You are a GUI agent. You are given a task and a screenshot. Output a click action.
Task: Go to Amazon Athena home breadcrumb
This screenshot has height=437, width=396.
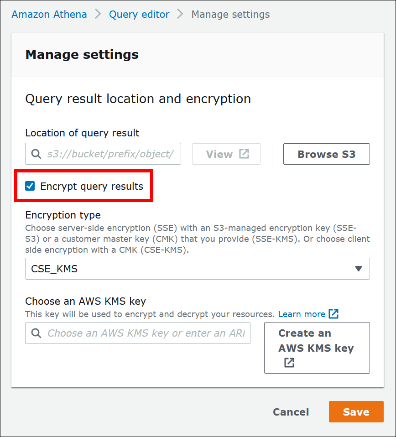[49, 14]
